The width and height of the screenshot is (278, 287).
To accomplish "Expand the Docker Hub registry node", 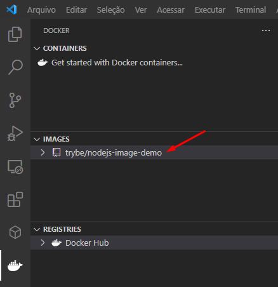I will [x=43, y=243].
